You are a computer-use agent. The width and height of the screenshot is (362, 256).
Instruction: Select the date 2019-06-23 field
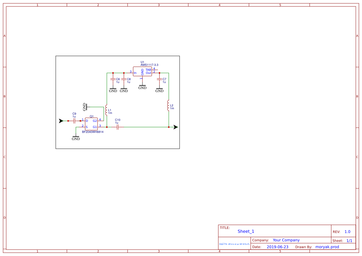click(x=277, y=247)
